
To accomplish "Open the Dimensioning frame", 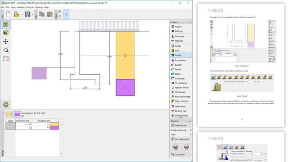I will (181, 115).
